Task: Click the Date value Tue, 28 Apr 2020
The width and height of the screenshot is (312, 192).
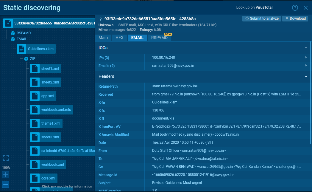Action: click(x=182, y=143)
